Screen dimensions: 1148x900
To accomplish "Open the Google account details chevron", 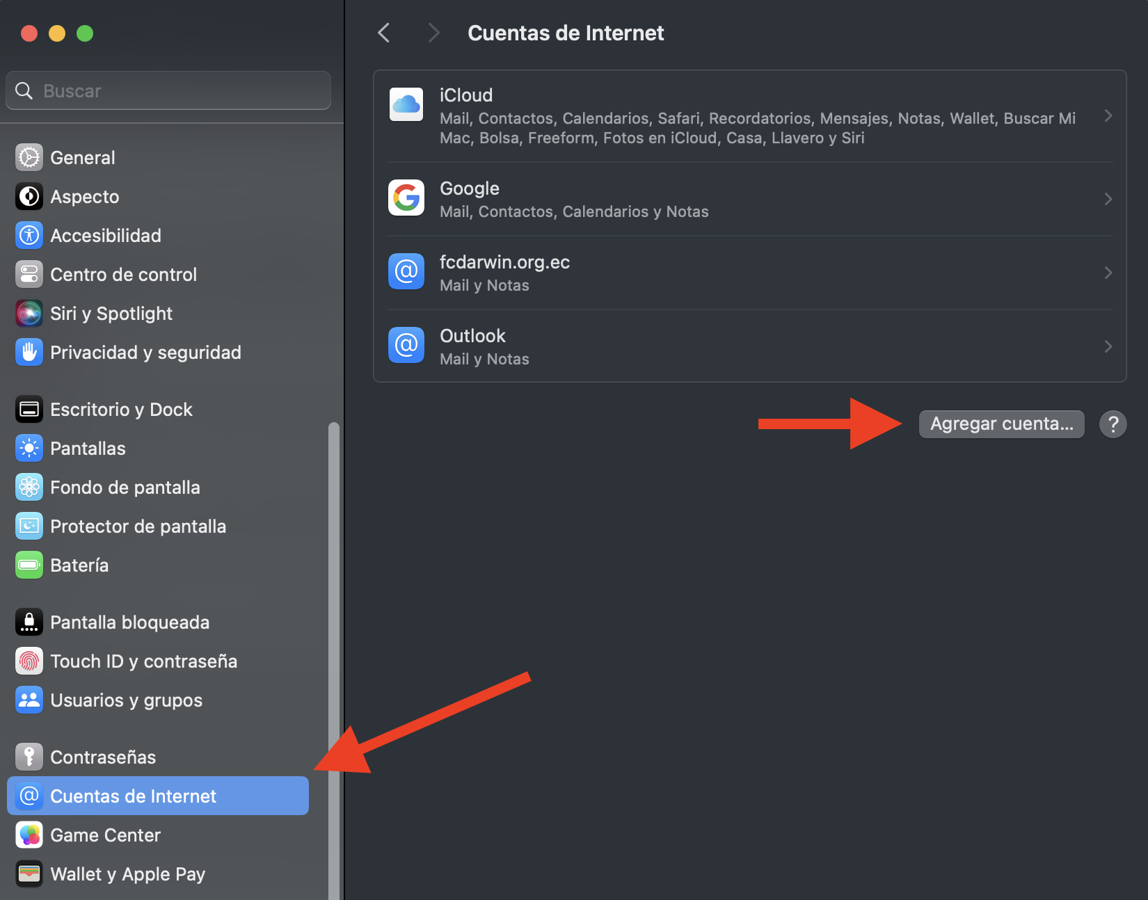I will pos(1108,199).
